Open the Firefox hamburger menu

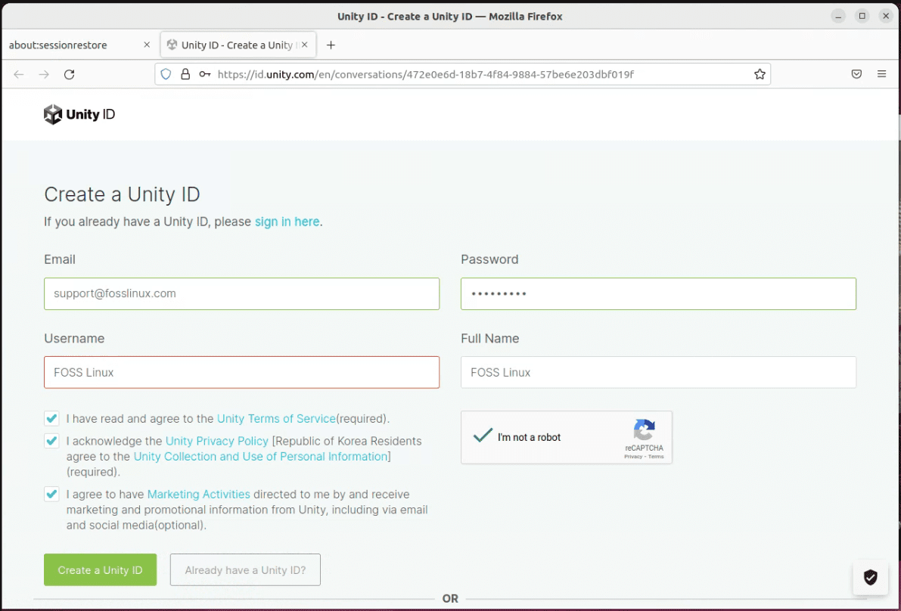point(882,74)
